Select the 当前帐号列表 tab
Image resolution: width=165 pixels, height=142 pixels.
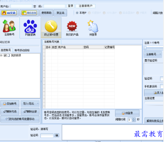click(52, 42)
